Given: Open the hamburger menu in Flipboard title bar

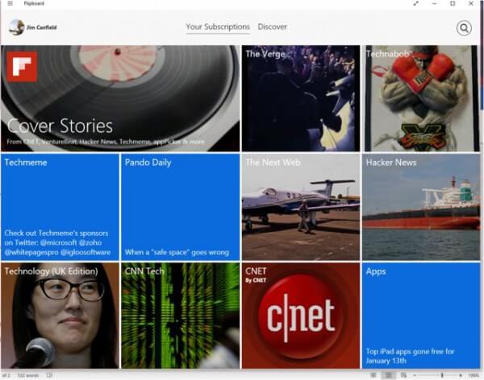Looking at the screenshot, I should [10, 3].
